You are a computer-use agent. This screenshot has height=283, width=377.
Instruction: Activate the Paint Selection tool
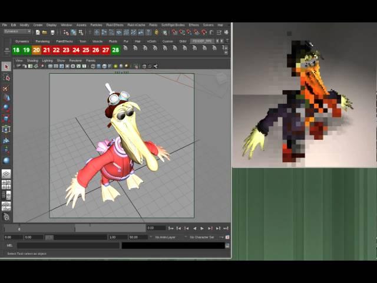(6, 88)
